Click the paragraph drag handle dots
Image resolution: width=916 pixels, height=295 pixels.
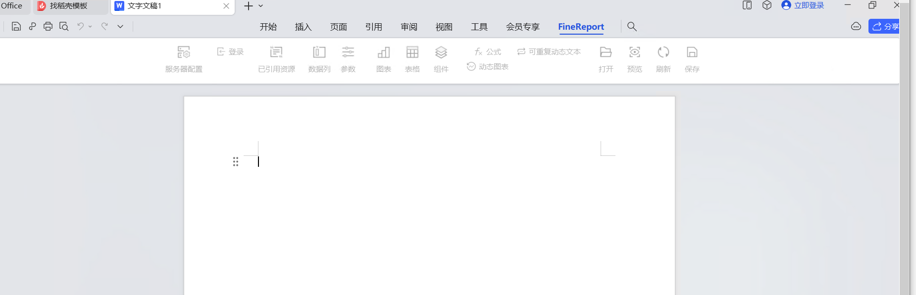click(x=236, y=162)
